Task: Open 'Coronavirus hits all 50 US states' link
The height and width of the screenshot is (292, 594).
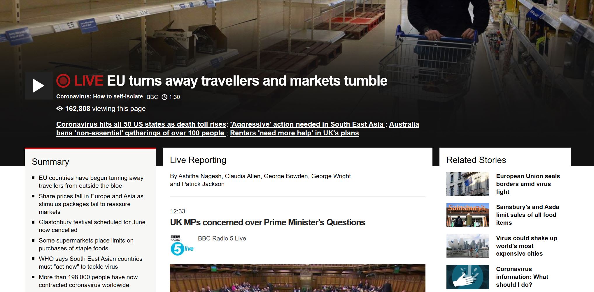Action: [x=141, y=124]
